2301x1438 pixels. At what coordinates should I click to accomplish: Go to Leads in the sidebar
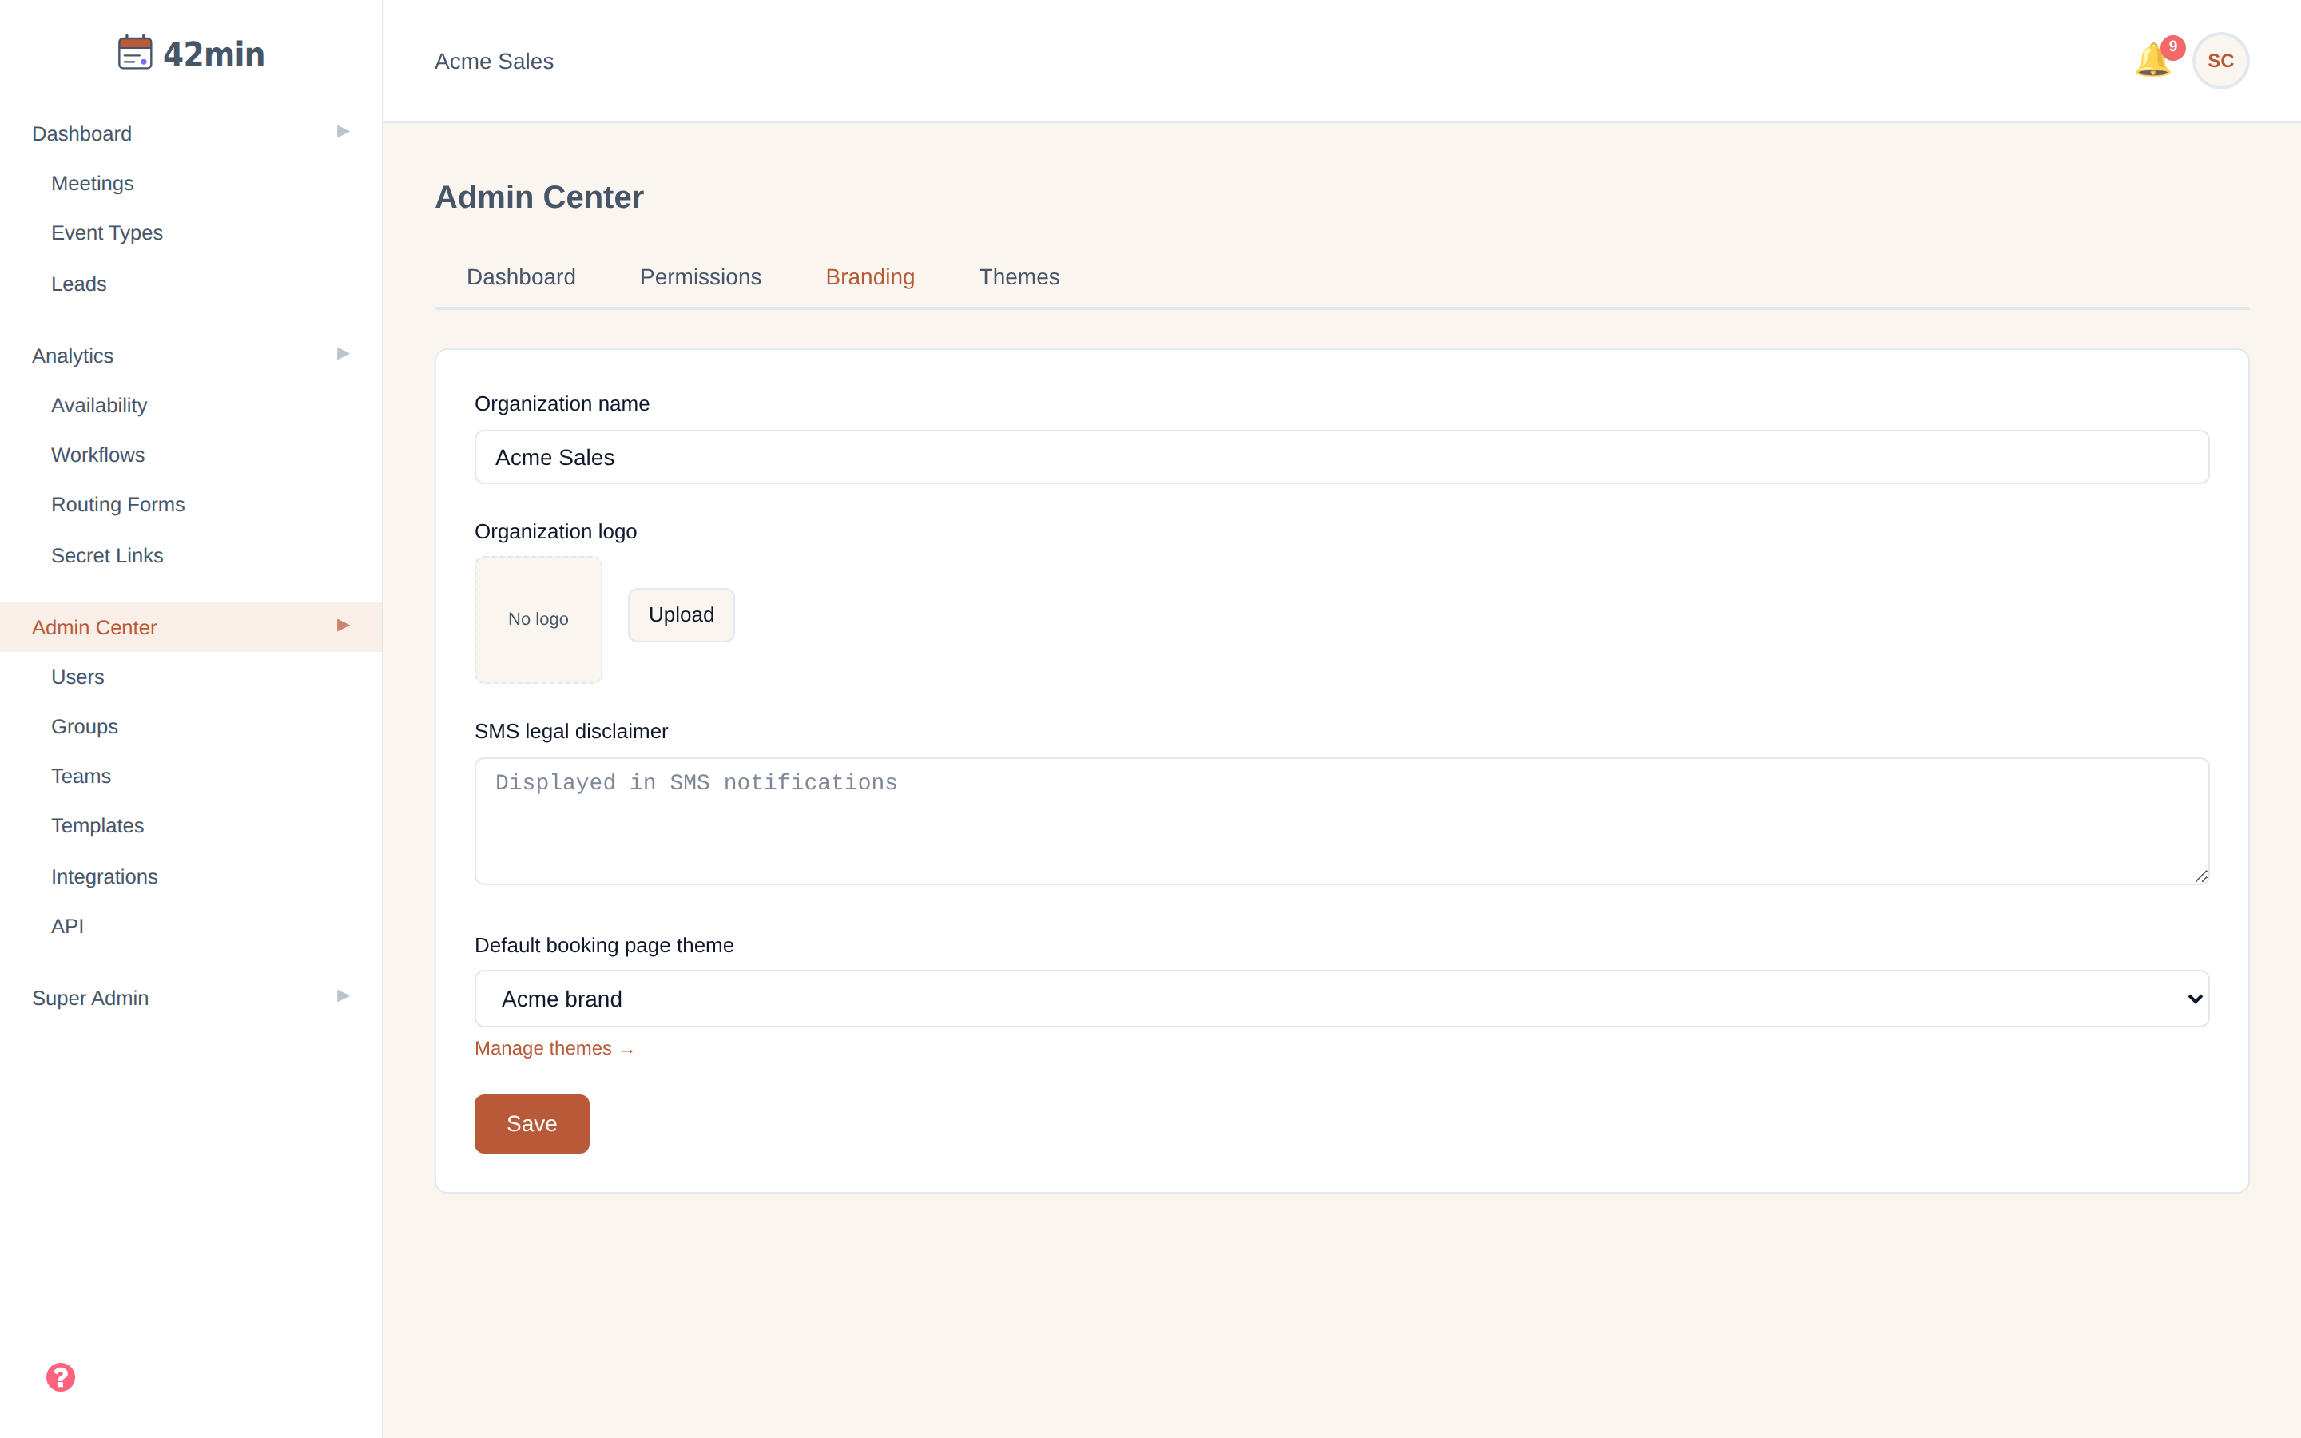click(x=79, y=284)
